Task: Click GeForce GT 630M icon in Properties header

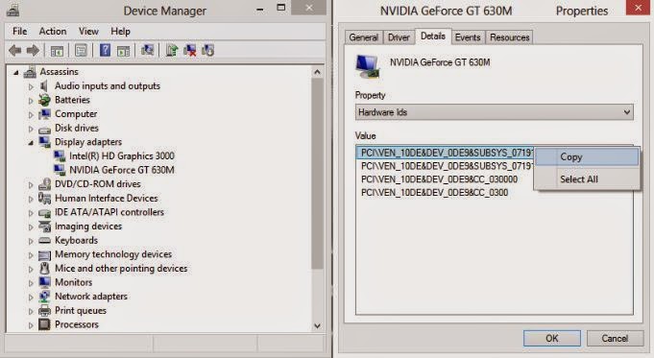Action: coord(368,66)
